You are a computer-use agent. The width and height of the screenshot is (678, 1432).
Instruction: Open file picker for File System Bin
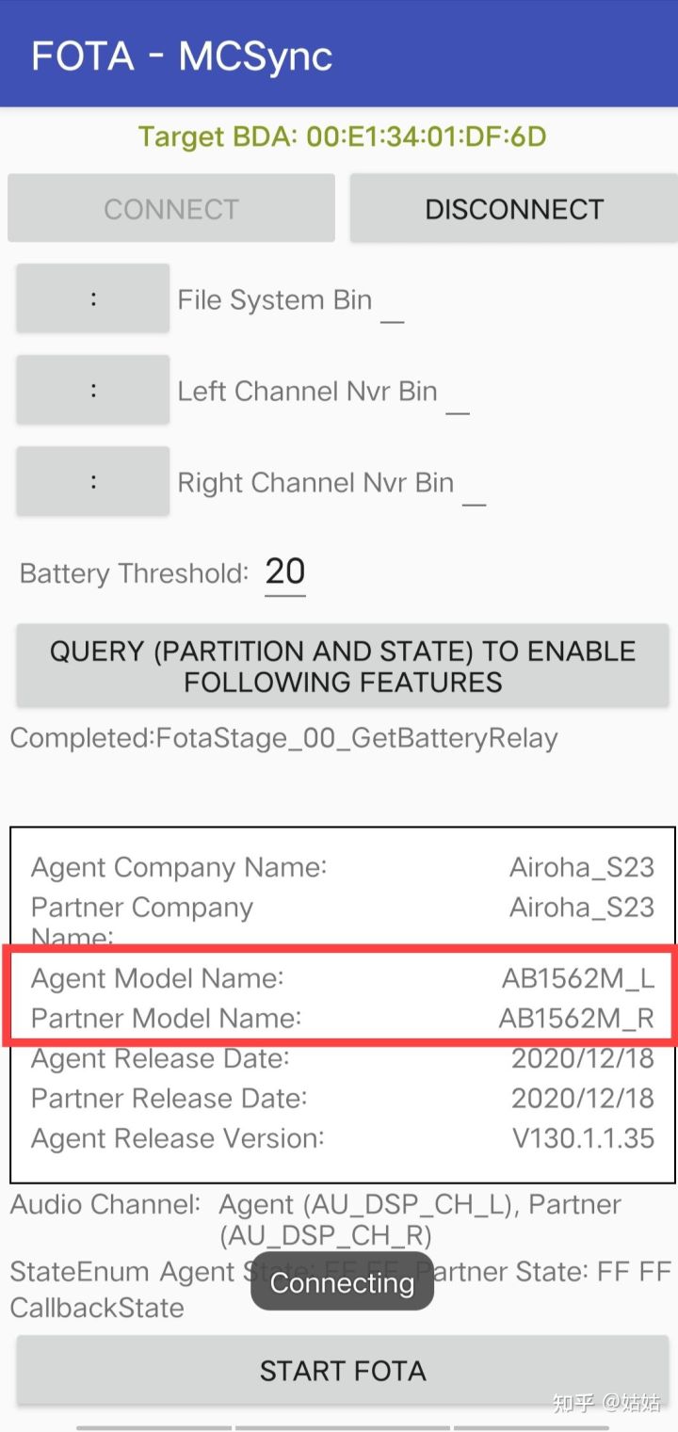tap(93, 298)
